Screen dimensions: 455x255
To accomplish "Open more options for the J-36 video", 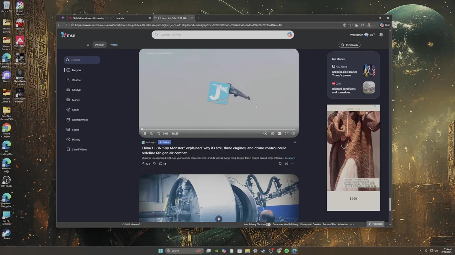I will [293, 164].
